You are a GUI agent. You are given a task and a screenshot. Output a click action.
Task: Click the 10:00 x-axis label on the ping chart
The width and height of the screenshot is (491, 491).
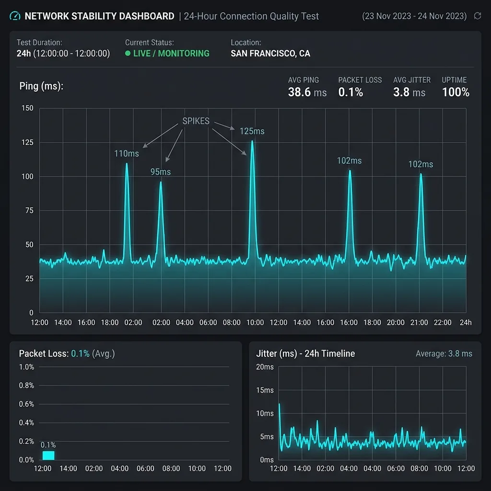(x=255, y=322)
